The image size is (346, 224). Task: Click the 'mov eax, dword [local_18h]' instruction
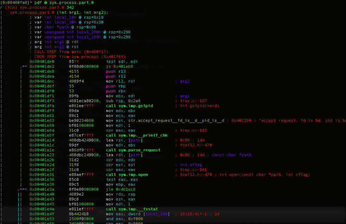[x=138, y=214]
